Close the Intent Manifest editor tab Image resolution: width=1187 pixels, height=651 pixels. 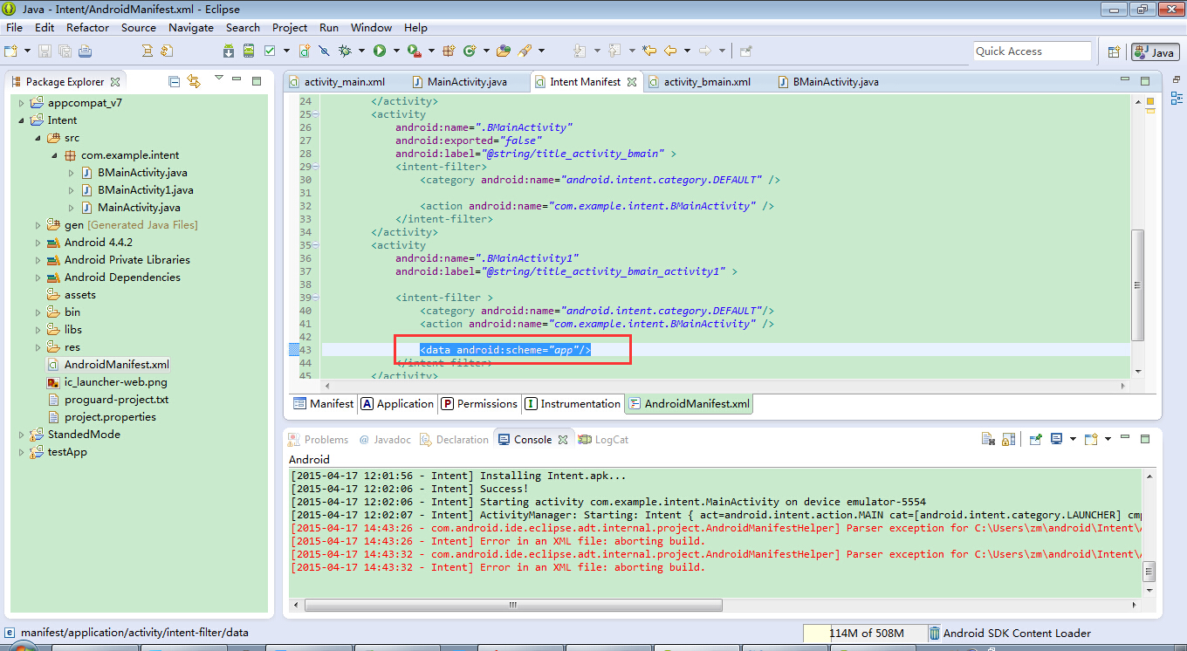(x=631, y=82)
